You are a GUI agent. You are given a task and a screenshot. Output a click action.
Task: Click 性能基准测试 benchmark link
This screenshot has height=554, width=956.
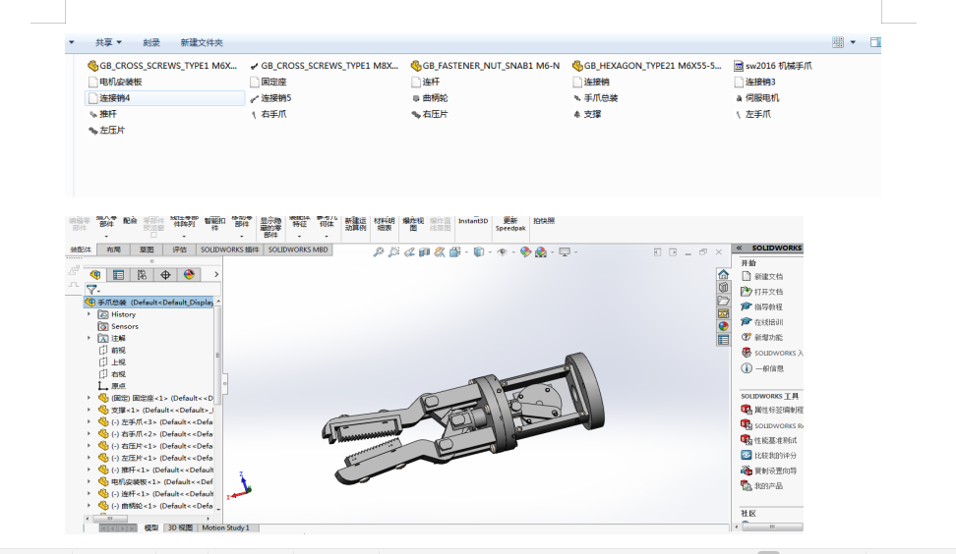pos(776,440)
